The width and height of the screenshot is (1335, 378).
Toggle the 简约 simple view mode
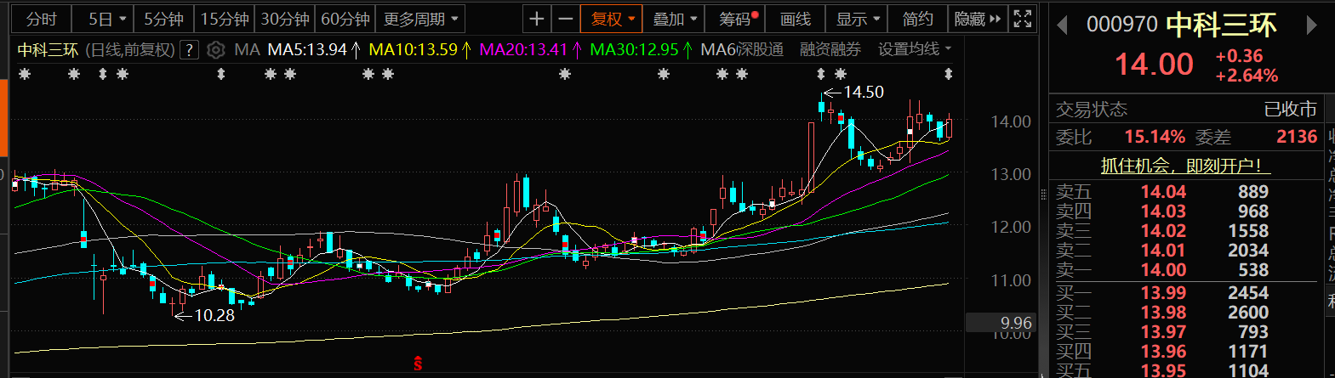tap(917, 19)
